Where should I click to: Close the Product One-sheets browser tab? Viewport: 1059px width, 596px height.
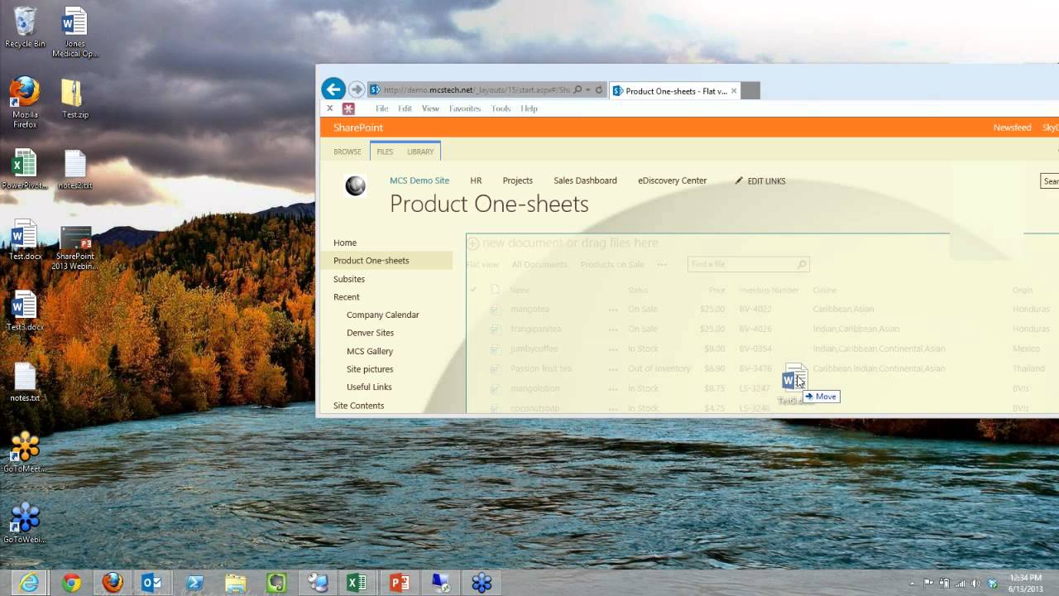[734, 91]
